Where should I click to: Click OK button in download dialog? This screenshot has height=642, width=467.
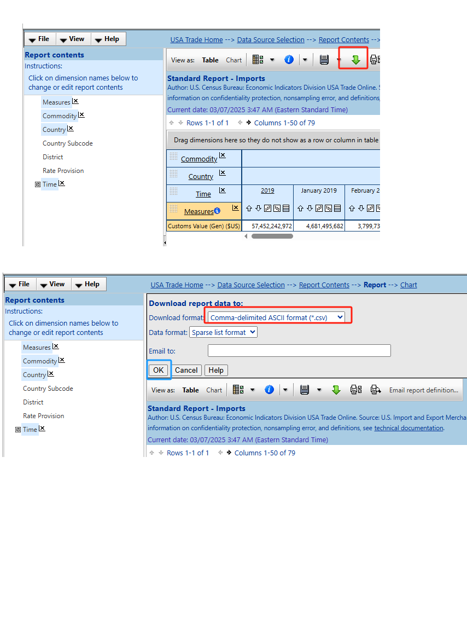click(158, 370)
